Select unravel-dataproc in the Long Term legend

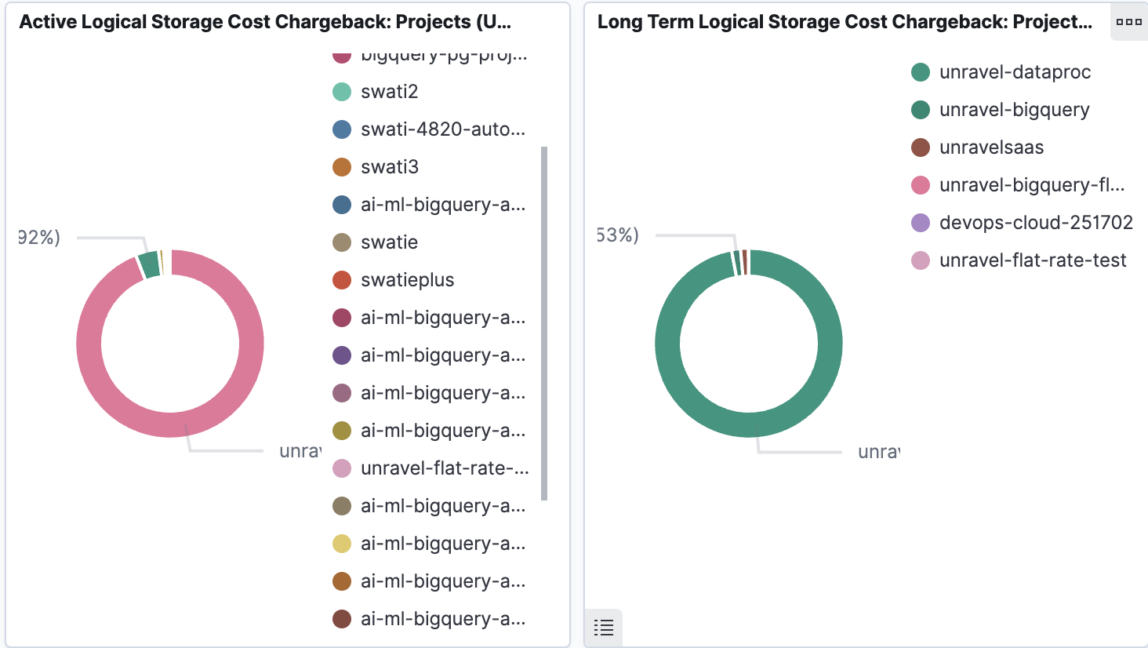(x=1015, y=72)
